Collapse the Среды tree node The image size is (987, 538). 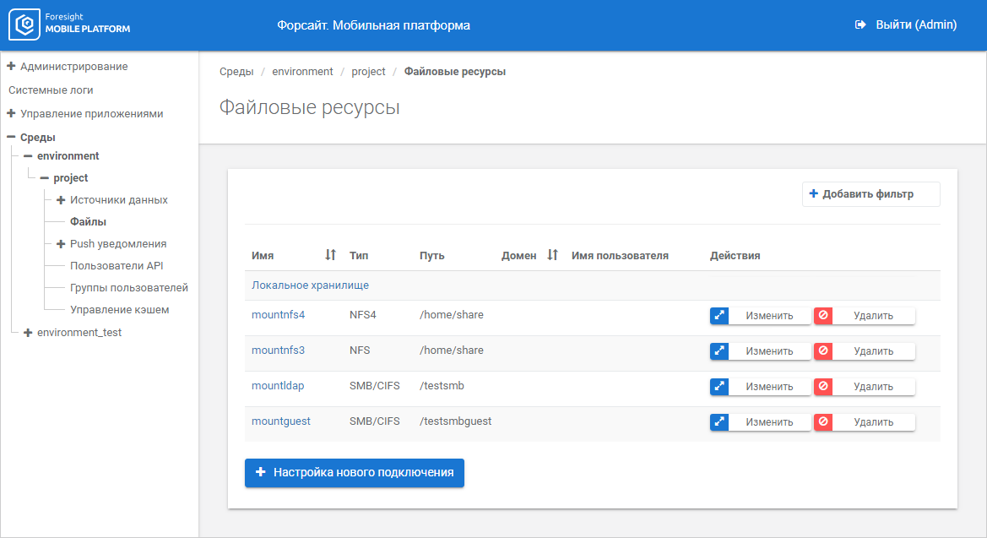click(x=12, y=137)
